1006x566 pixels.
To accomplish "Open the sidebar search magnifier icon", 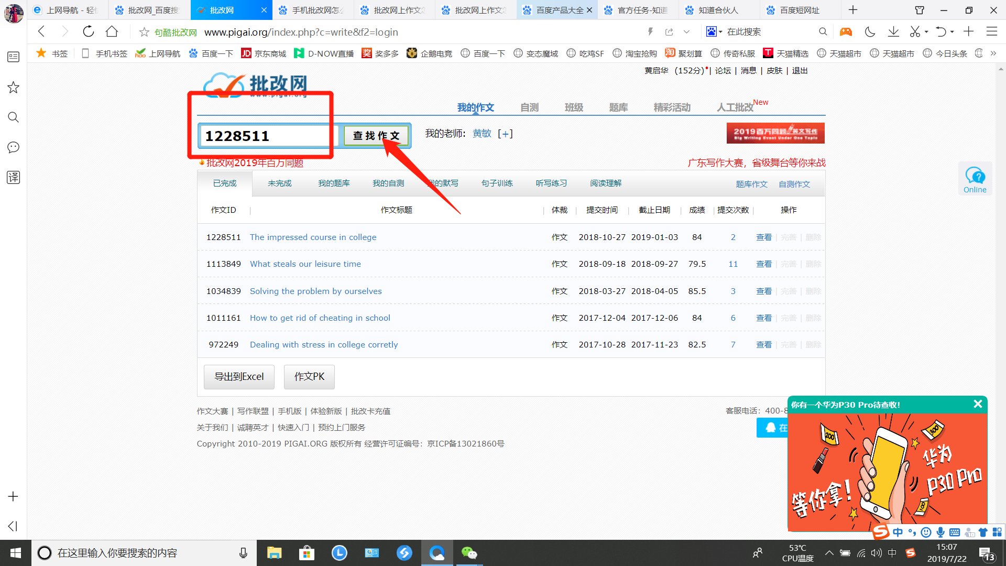I will tap(13, 117).
